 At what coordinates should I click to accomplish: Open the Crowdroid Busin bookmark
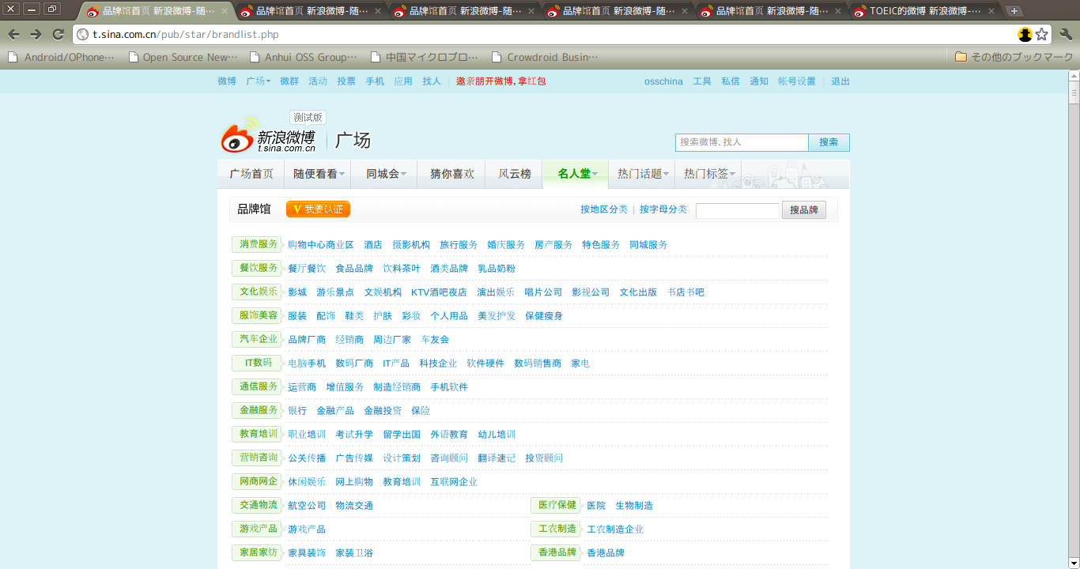(545, 57)
